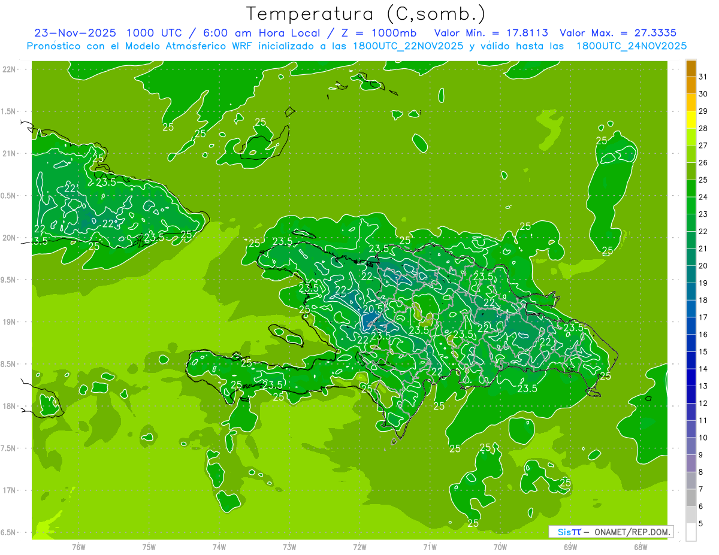Click the green colorbar swatch between 24 and 25

691,189
